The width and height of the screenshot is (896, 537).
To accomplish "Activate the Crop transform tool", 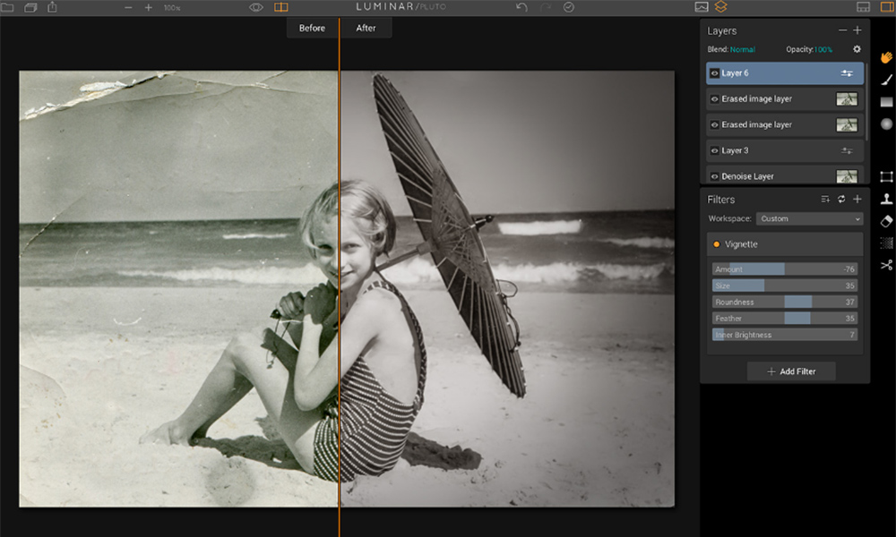I will click(x=886, y=176).
